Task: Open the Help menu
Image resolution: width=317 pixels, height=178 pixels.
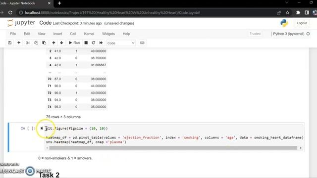Action: pos(126,34)
